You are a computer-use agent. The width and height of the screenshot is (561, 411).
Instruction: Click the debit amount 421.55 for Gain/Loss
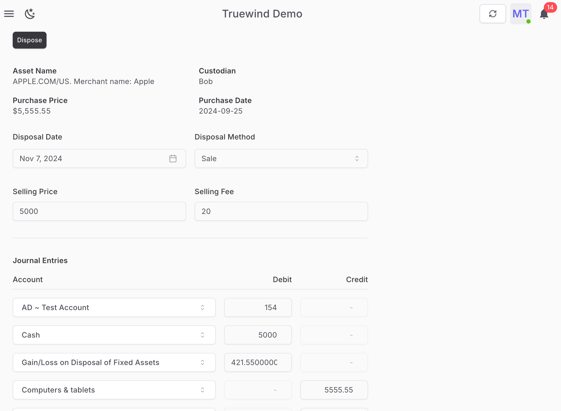[x=258, y=362]
